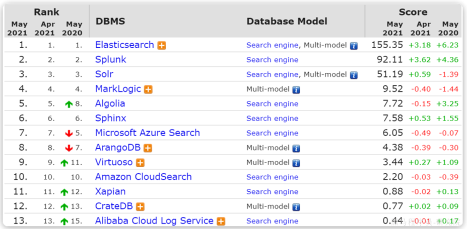
Task: Click the plus icon beside ArangoDB
Action: click(x=148, y=148)
